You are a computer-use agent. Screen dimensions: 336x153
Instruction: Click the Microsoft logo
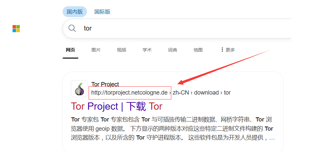click(16, 29)
